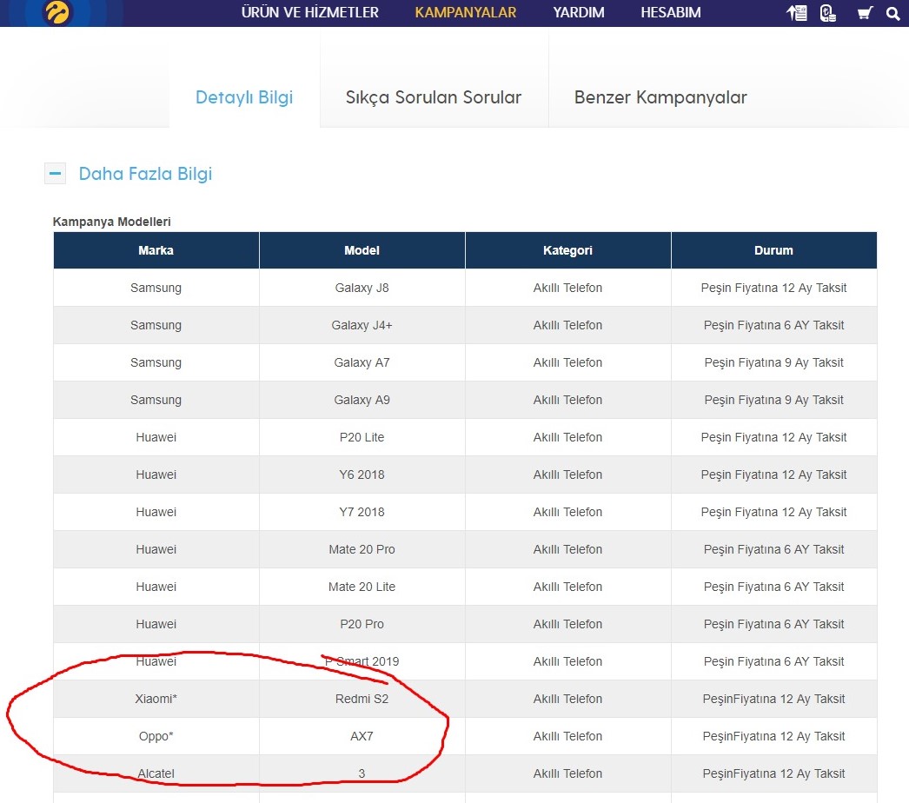This screenshot has width=909, height=803.
Task: Click the Durum column header
Action: (774, 250)
